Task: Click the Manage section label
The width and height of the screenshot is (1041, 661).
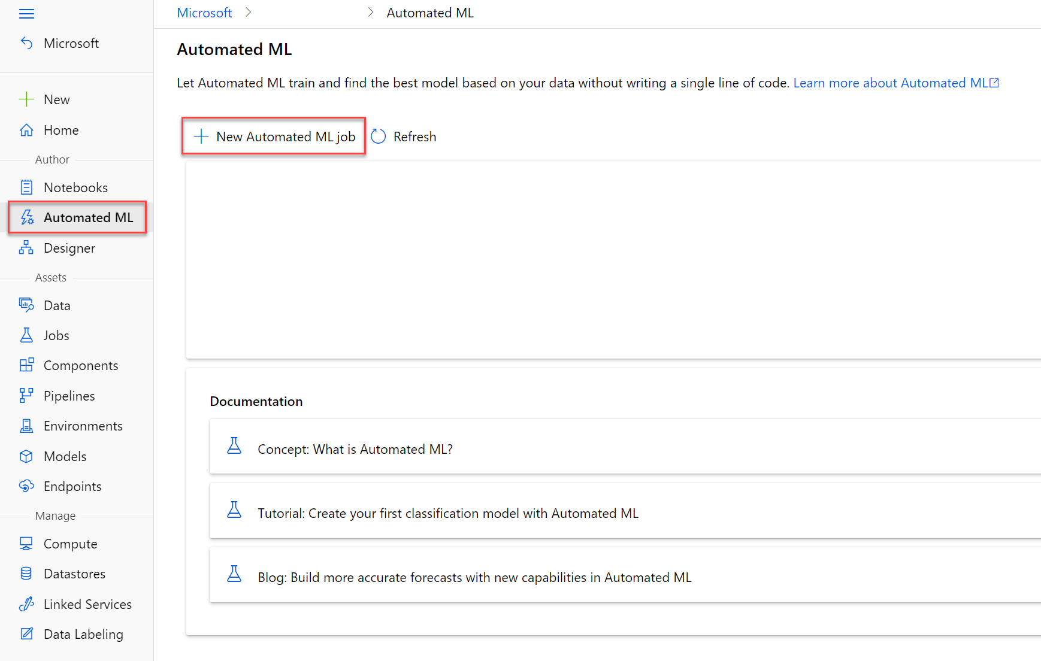Action: click(55, 516)
